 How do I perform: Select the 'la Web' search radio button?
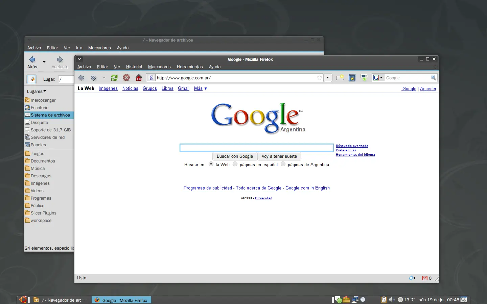[x=211, y=164]
